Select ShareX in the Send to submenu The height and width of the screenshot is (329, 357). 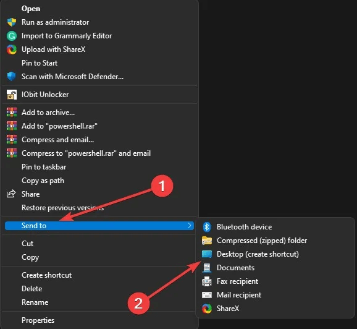point(228,309)
